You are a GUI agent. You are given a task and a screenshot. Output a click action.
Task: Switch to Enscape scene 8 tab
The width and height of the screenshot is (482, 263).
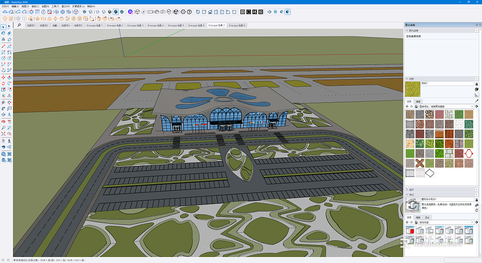[x=237, y=25]
